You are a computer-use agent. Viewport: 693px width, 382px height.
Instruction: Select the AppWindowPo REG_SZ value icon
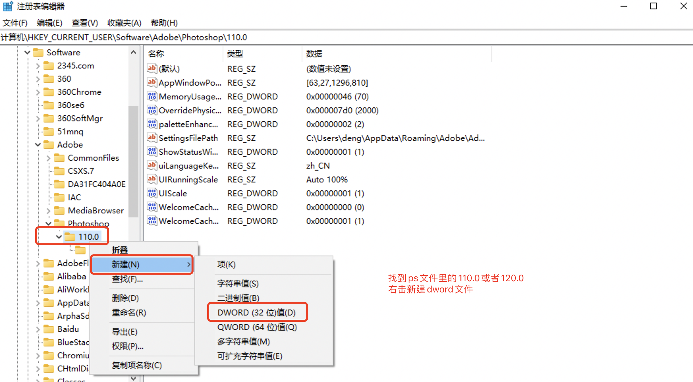pyautogui.click(x=152, y=82)
